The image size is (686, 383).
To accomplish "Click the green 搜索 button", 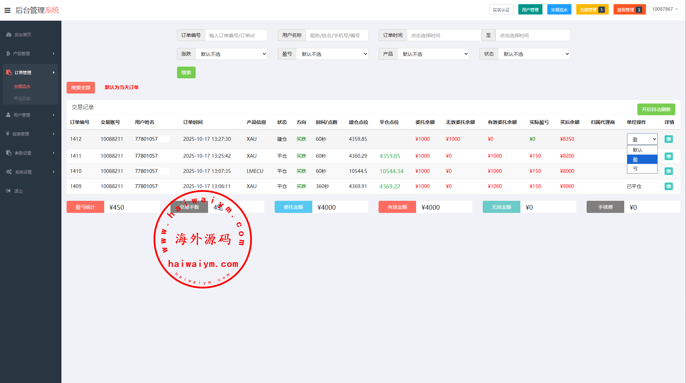I will click(x=186, y=72).
